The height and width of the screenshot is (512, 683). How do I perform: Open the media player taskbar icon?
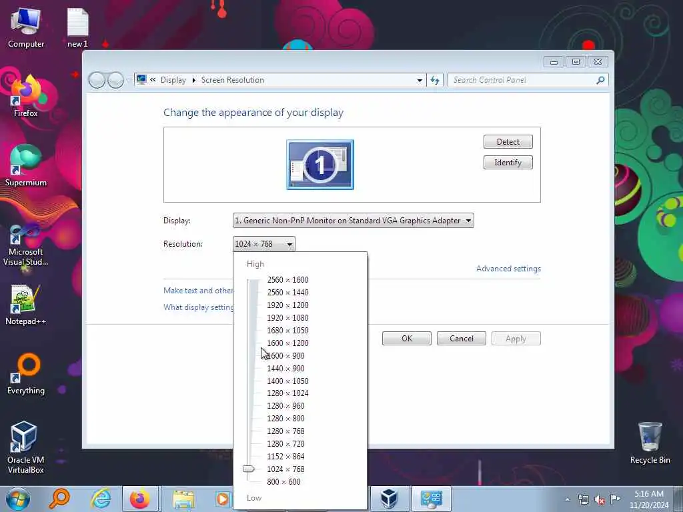tap(223, 499)
